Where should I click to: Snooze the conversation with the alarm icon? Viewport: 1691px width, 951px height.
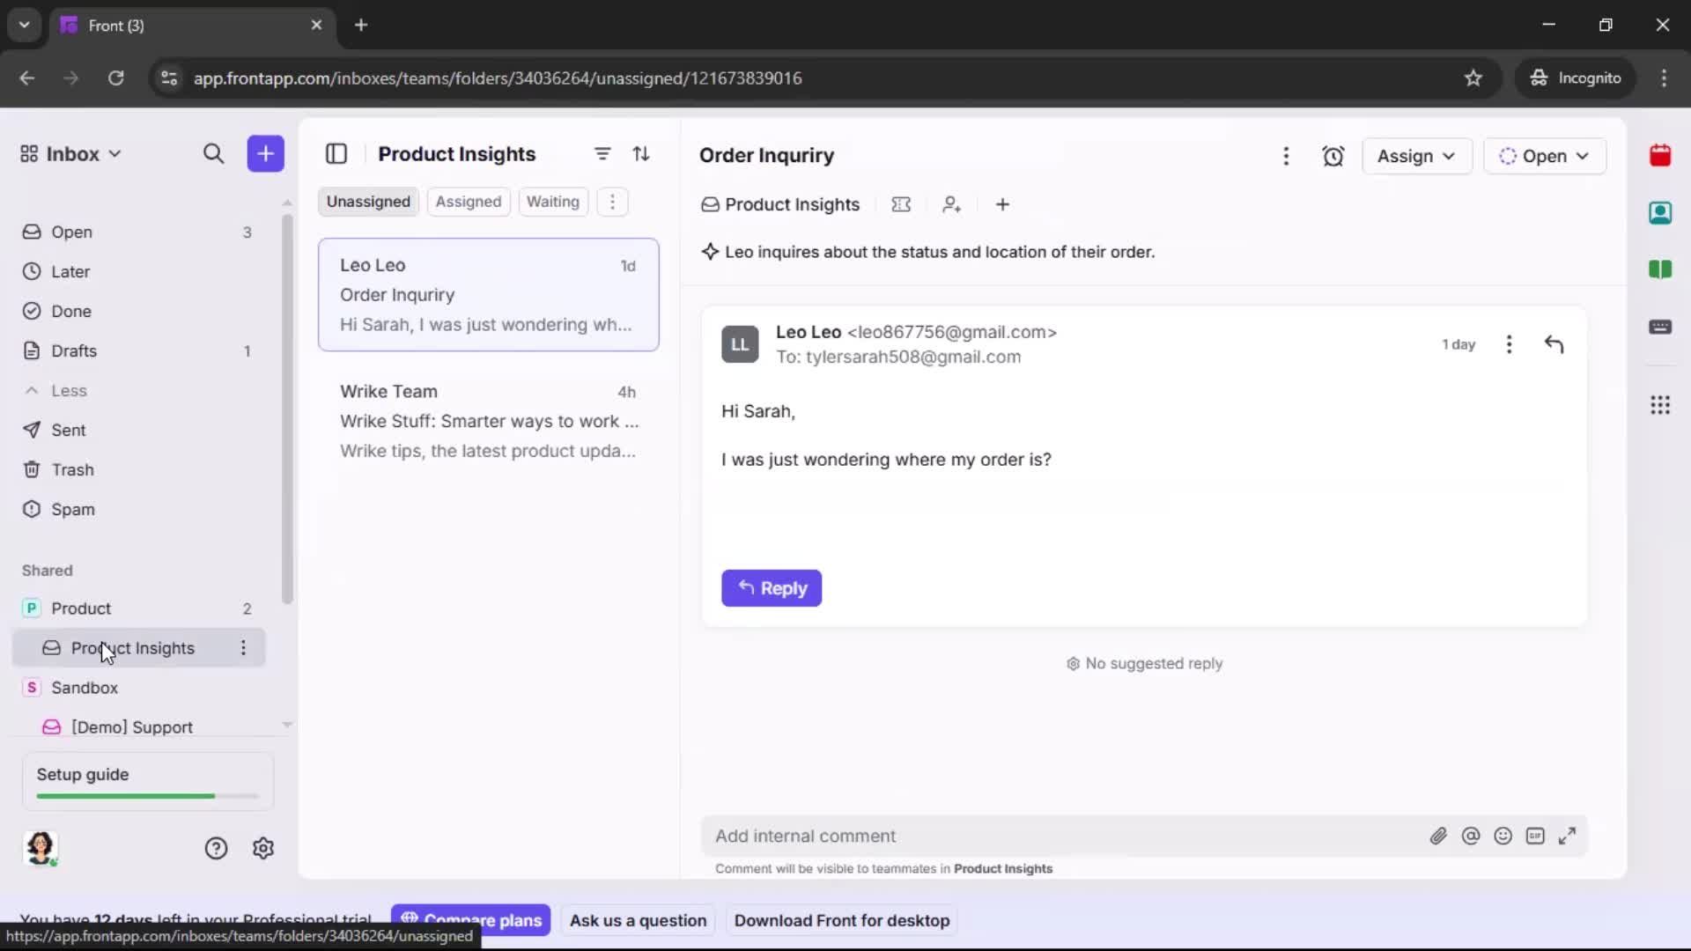coord(1333,156)
